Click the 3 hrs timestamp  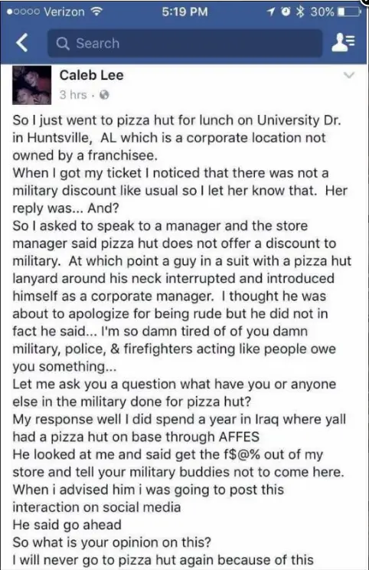73,95
